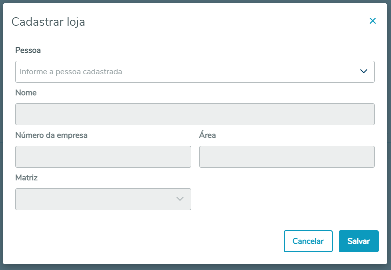Click the Área field label
The width and height of the screenshot is (391, 270).
pyautogui.click(x=207, y=135)
